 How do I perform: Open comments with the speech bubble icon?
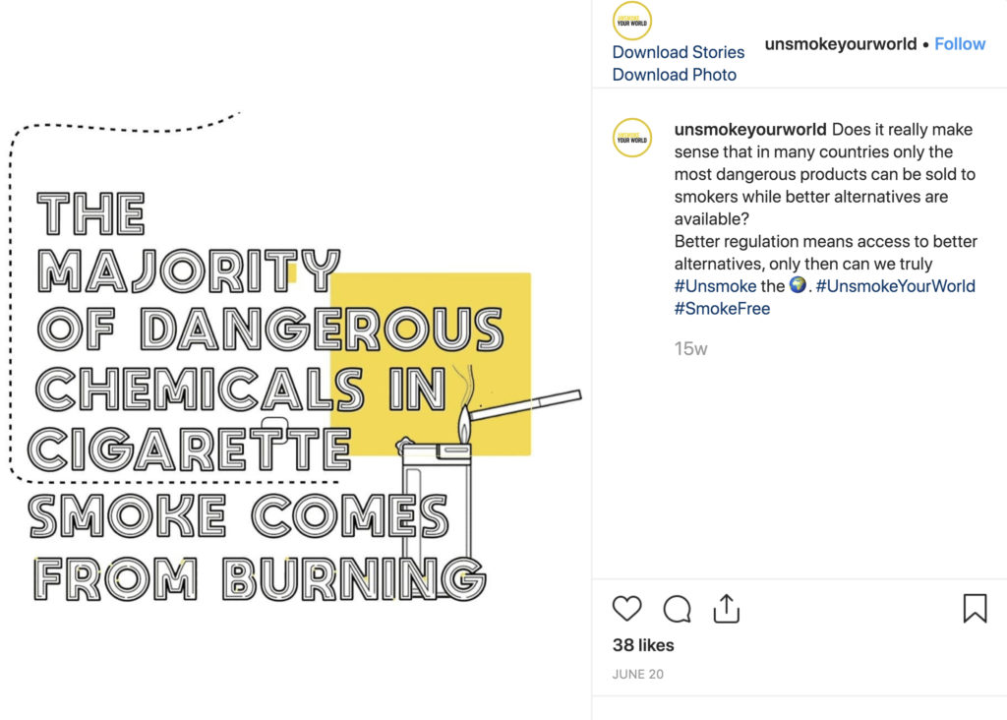tap(677, 609)
